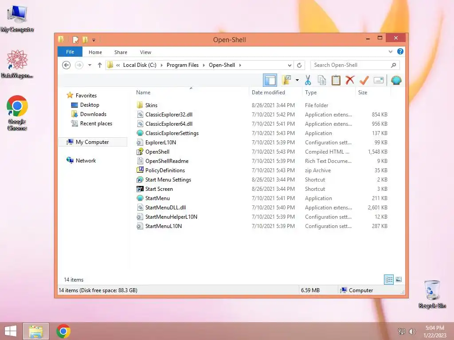Click the Properties icon in title bar
Viewport: 454px width, 340px height.
coord(75,40)
